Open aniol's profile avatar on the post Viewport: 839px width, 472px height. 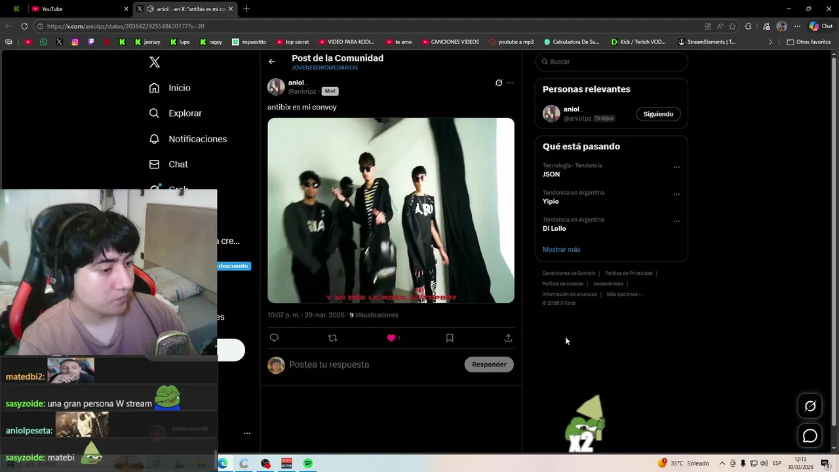[x=276, y=87]
